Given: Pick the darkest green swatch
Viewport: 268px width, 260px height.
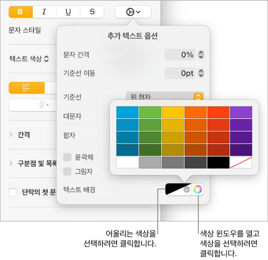Looking at the screenshot, I should point(150,150).
